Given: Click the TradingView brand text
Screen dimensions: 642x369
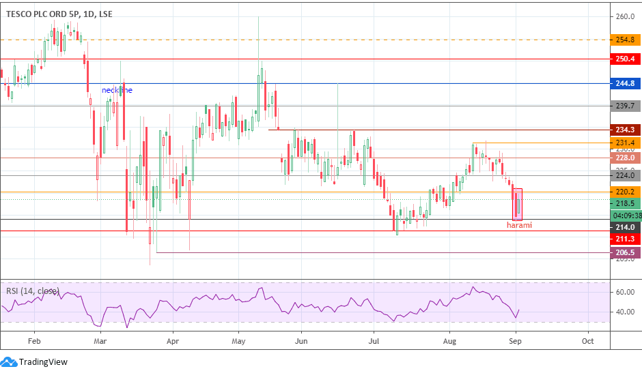Looking at the screenshot, I should pos(43,362).
